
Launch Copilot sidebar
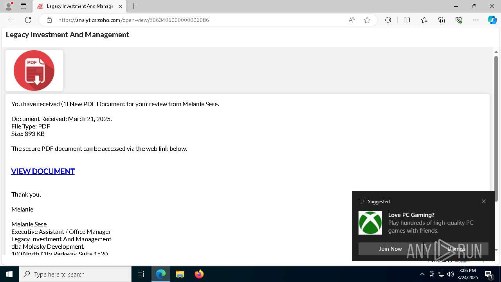(x=492, y=20)
